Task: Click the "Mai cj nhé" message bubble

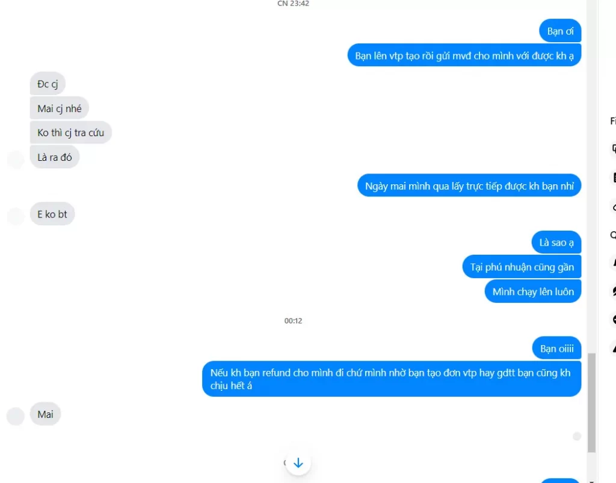Action: (60, 108)
